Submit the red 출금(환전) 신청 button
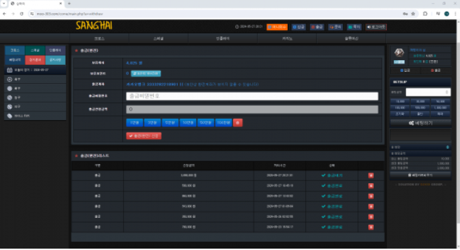The image size is (460, 250). point(144,136)
